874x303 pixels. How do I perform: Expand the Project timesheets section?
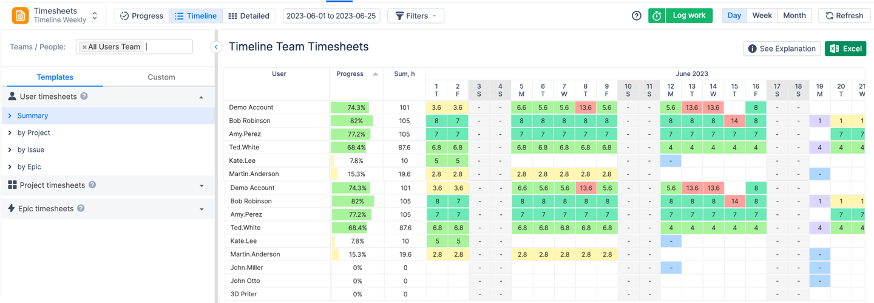click(202, 186)
